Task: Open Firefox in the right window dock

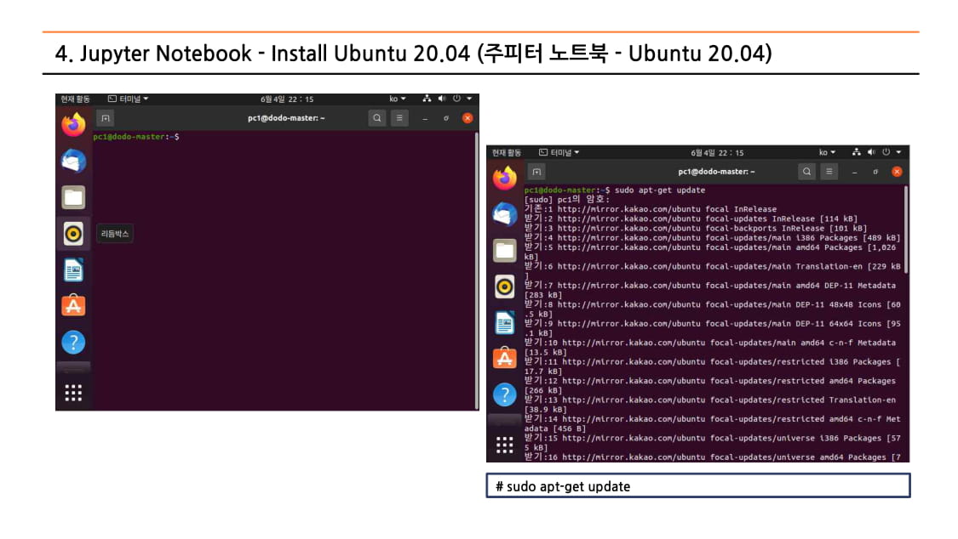Action: point(505,178)
